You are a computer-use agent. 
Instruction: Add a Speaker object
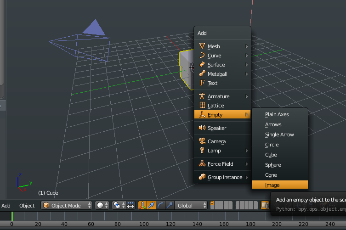(222, 128)
